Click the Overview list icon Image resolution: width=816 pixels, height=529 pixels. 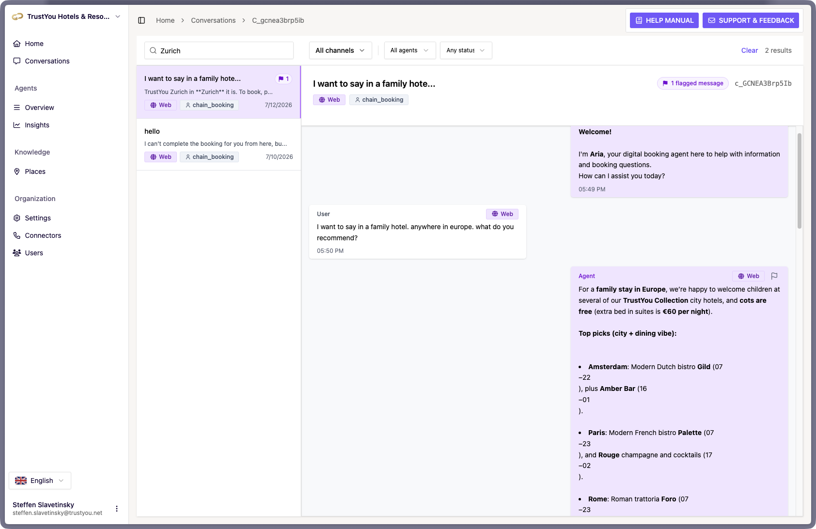click(x=17, y=108)
